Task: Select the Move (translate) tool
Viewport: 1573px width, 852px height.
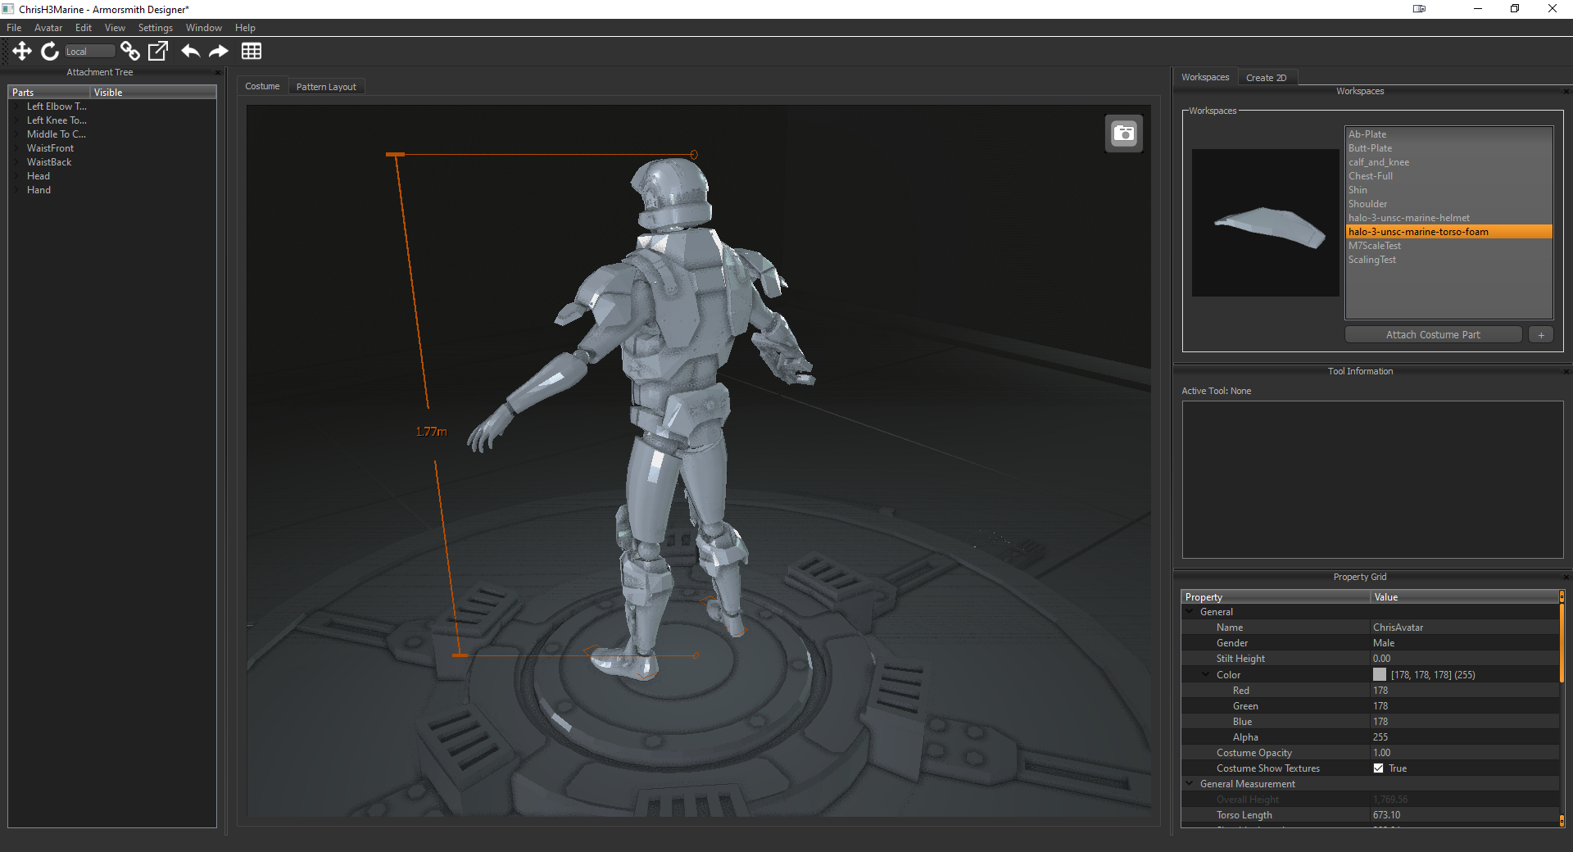Action: tap(22, 52)
